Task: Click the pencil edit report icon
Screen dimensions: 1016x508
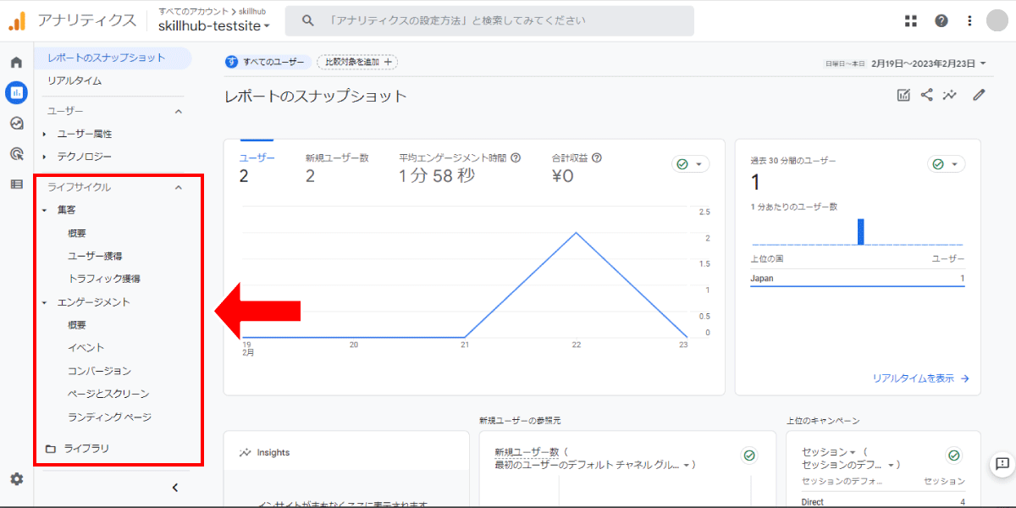Action: 980,95
